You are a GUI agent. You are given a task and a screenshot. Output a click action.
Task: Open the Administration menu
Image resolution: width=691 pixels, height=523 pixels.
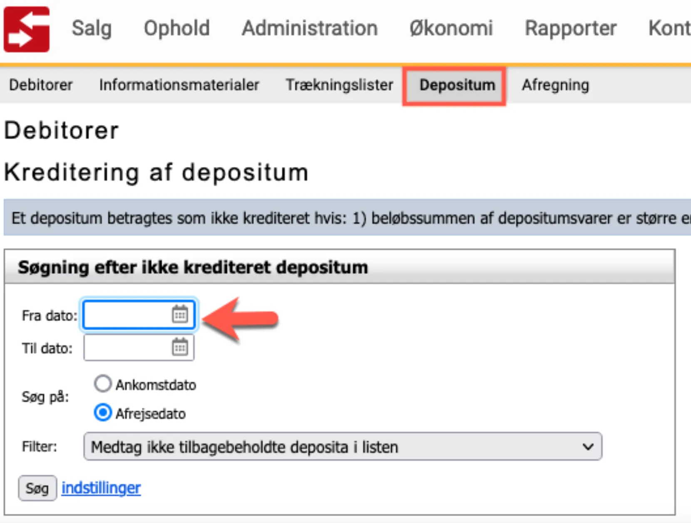click(x=310, y=28)
